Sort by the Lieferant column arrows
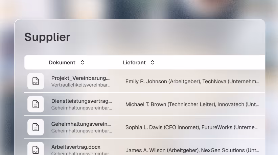 [153, 62]
